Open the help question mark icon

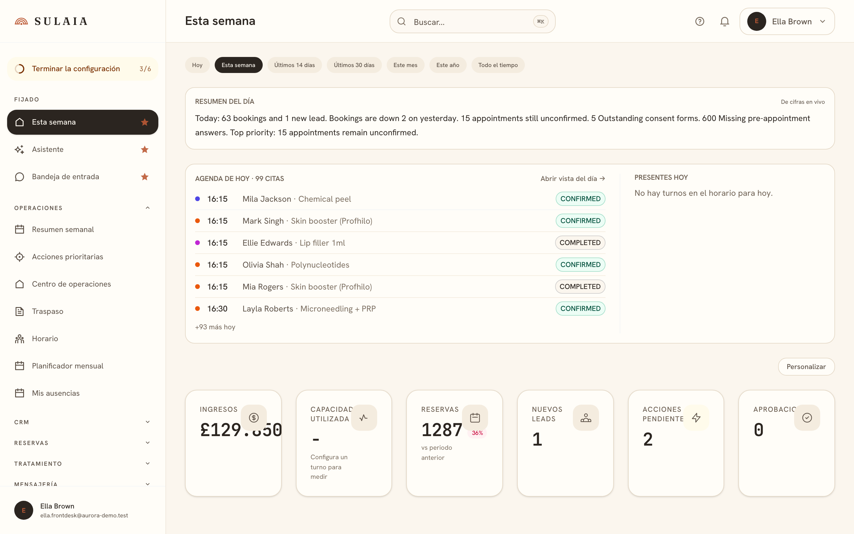(700, 22)
